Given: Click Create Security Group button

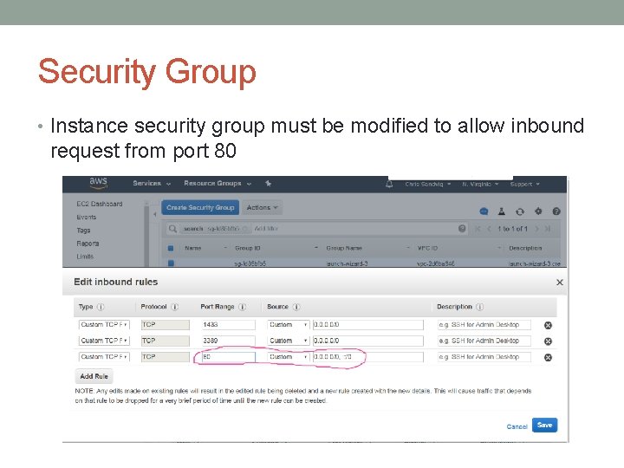Looking at the screenshot, I should [x=200, y=208].
